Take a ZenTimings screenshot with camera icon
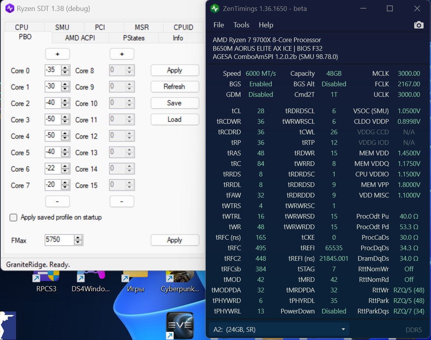The width and height of the screenshot is (431, 340). tap(419, 25)
